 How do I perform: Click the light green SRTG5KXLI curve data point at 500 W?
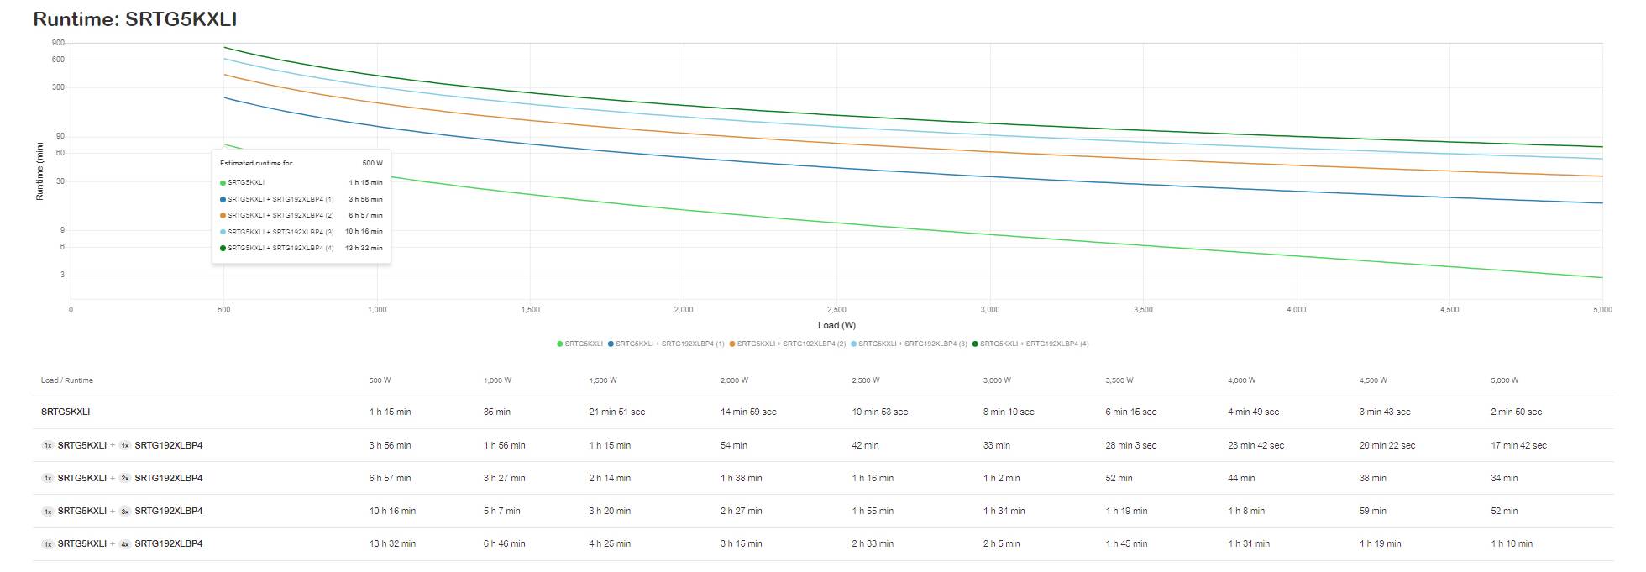[223, 144]
